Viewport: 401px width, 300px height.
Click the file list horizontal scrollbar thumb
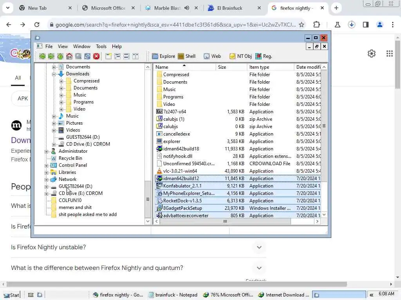pyautogui.click(x=225, y=221)
